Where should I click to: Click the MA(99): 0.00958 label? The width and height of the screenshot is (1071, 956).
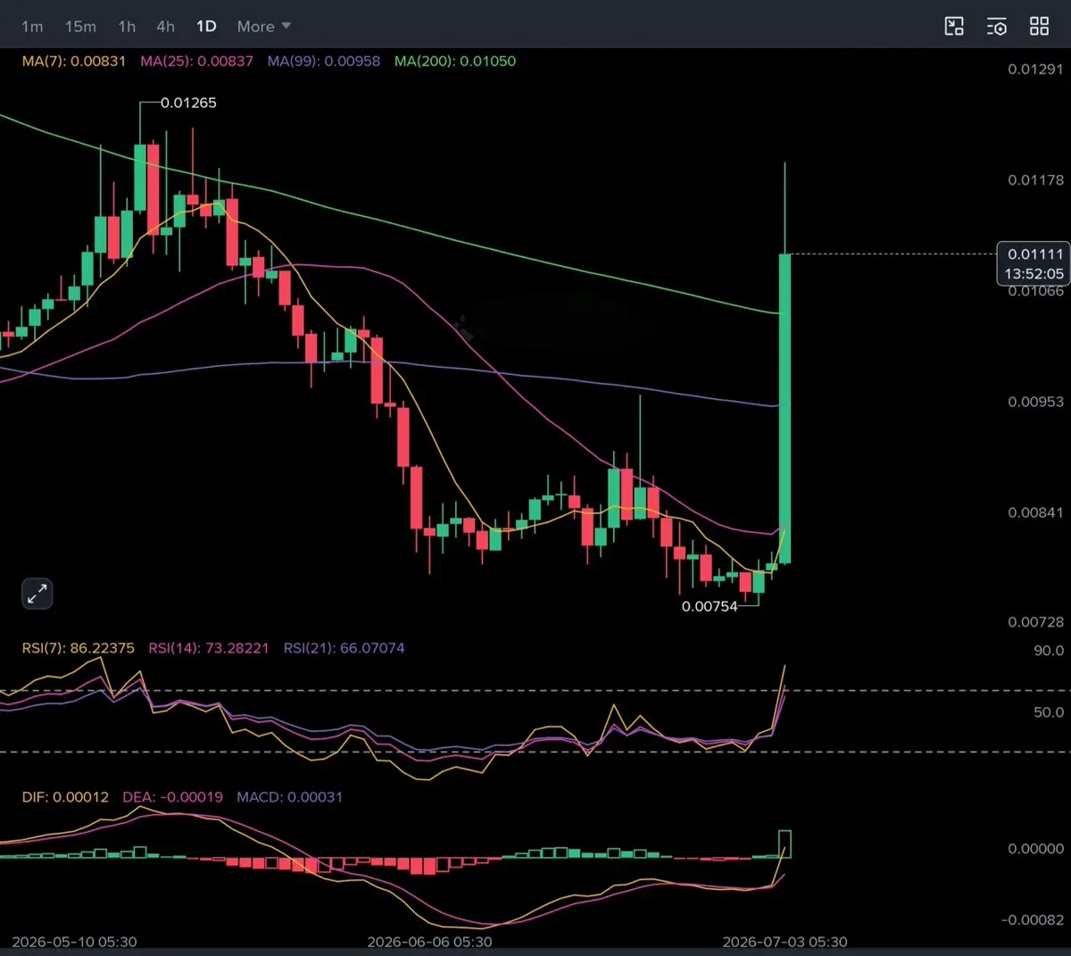(324, 62)
